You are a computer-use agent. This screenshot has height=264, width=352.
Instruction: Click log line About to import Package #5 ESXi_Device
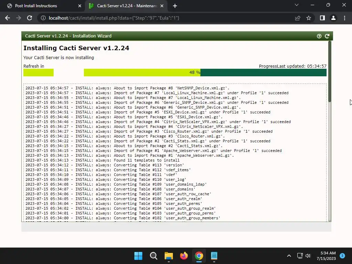(124, 117)
